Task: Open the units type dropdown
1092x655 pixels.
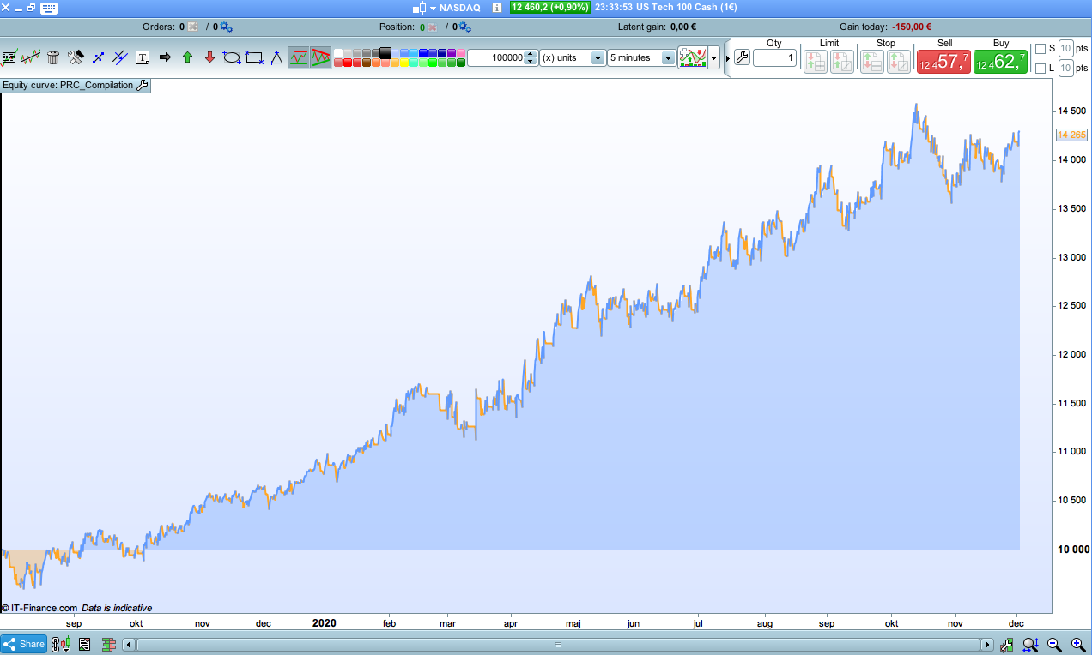Action: (573, 57)
